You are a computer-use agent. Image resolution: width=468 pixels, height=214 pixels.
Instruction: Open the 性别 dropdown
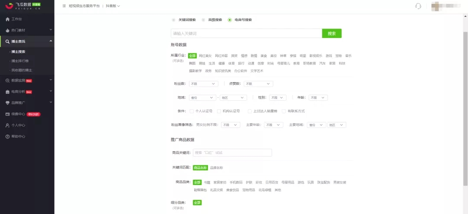pyautogui.click(x=277, y=98)
